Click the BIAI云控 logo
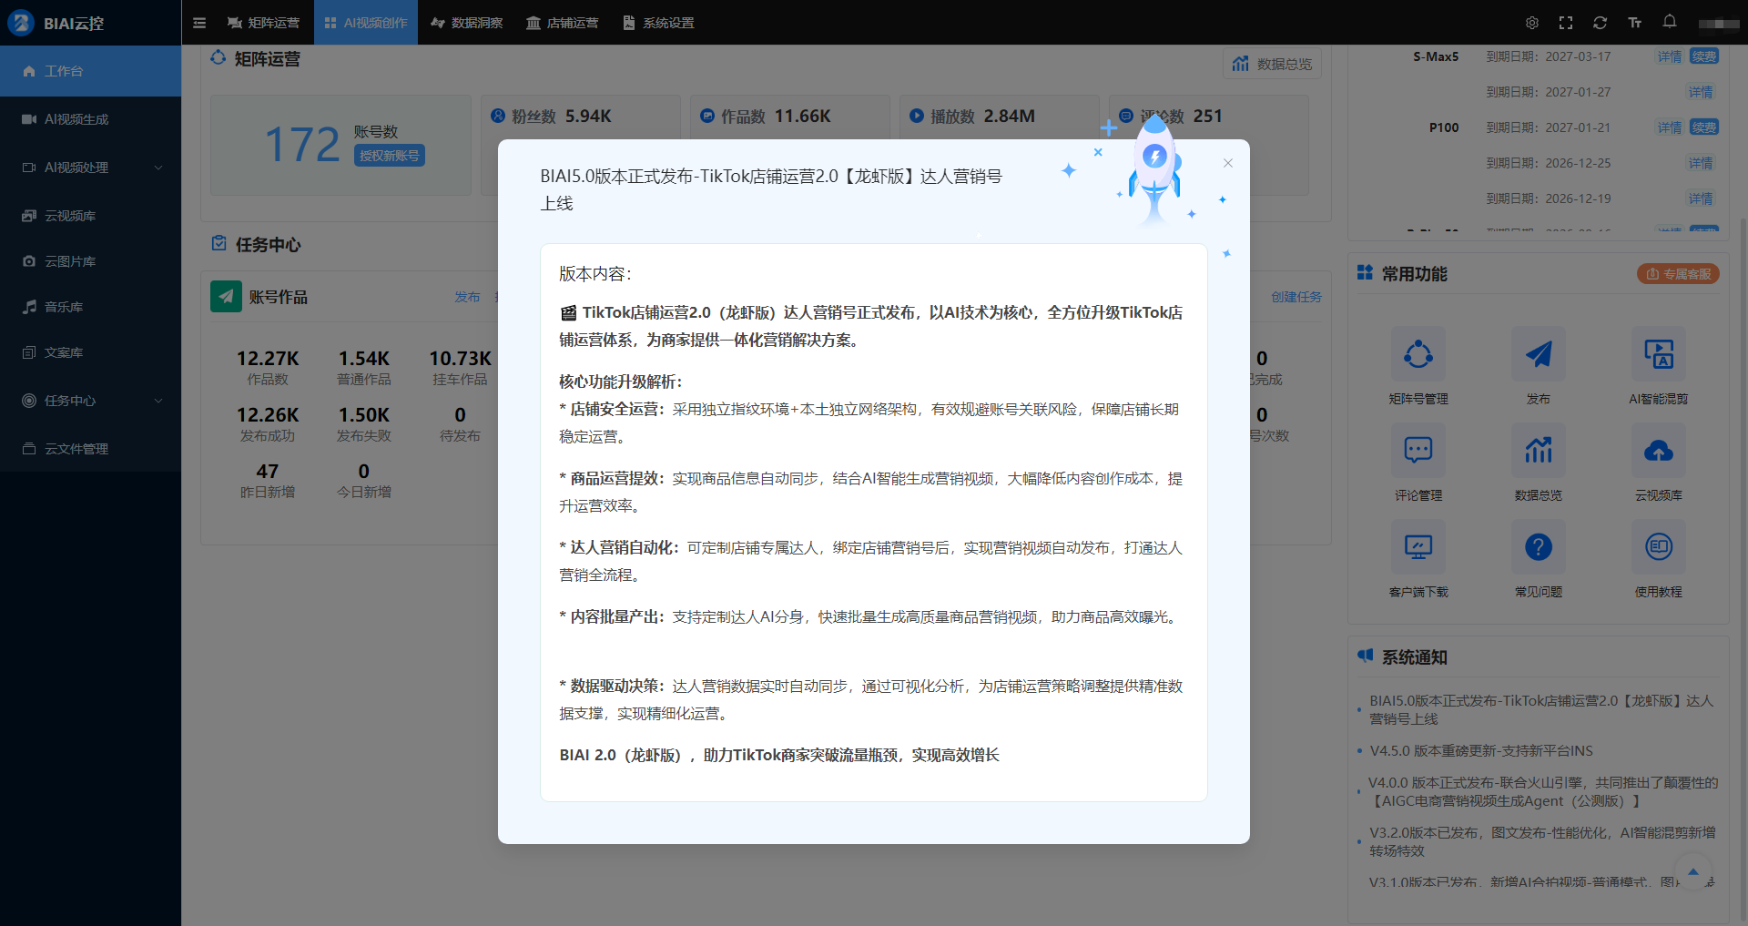Screen dimensions: 1748x926 (56, 23)
